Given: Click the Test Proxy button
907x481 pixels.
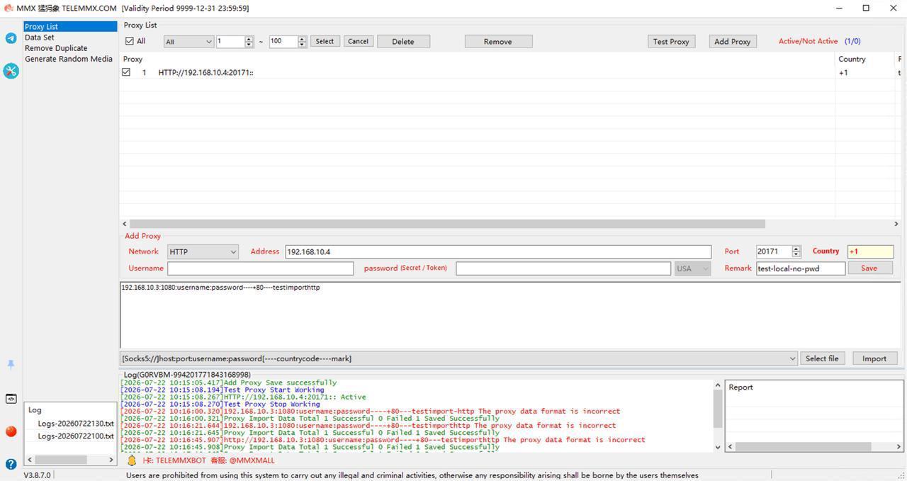Looking at the screenshot, I should (x=671, y=42).
